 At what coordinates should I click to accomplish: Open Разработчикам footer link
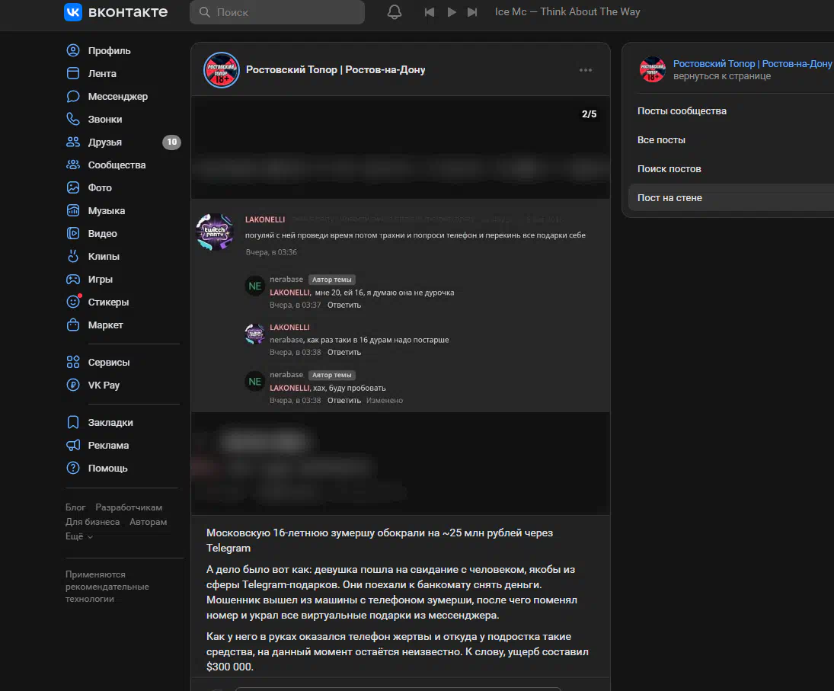click(x=129, y=507)
